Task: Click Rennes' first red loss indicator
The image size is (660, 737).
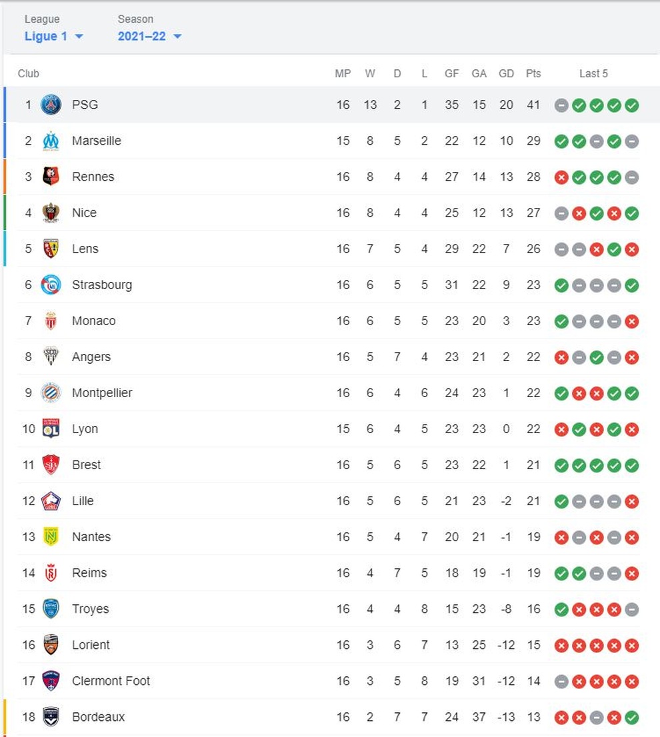Action: pyautogui.click(x=561, y=178)
